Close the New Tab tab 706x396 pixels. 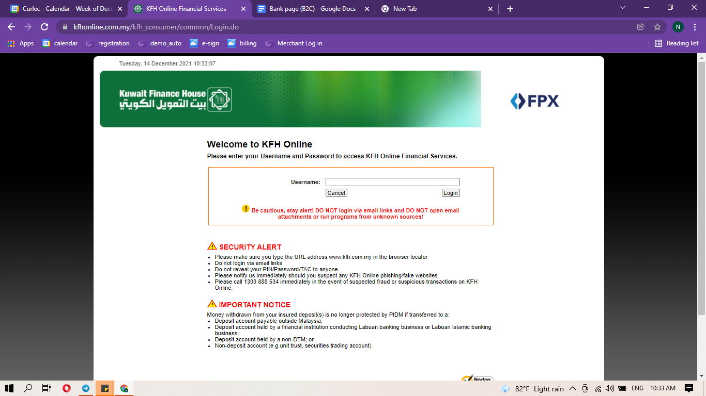click(x=490, y=9)
